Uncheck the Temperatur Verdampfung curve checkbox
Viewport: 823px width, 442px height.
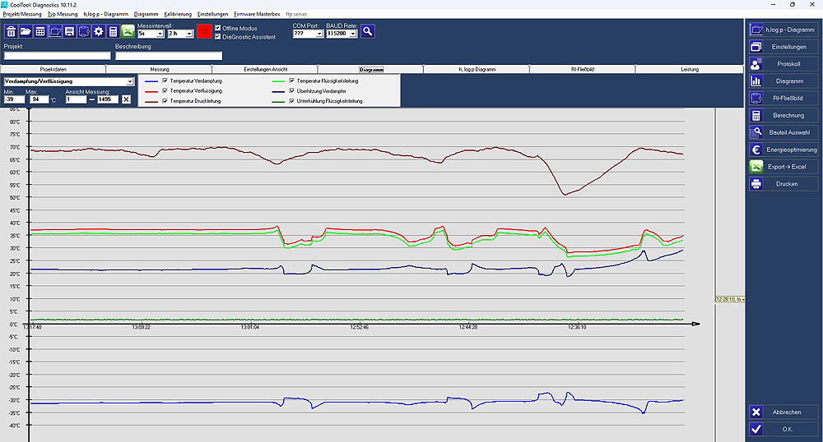tap(165, 81)
